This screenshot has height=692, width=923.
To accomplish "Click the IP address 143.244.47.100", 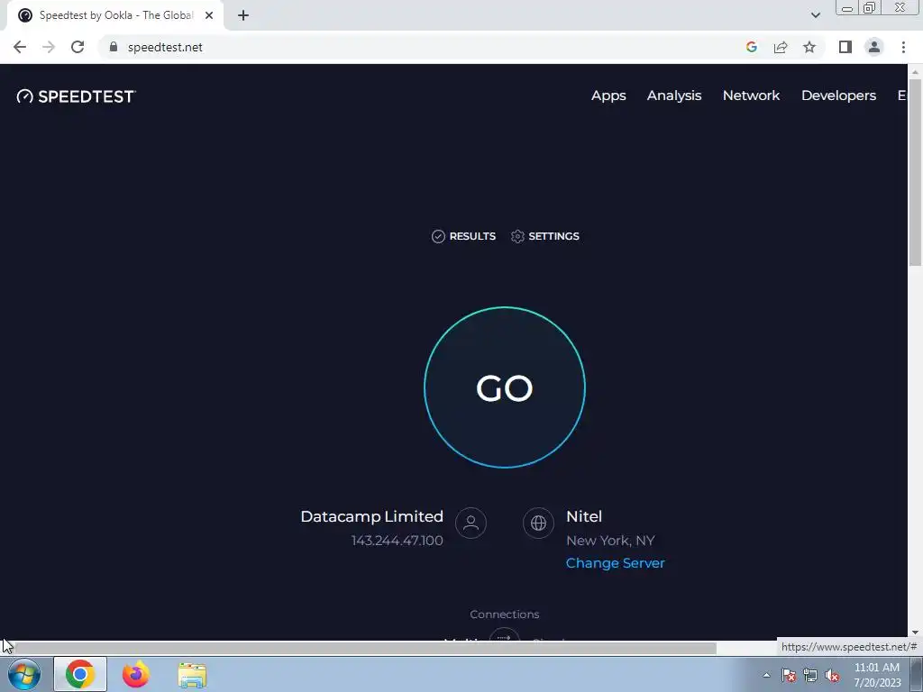I will (398, 541).
